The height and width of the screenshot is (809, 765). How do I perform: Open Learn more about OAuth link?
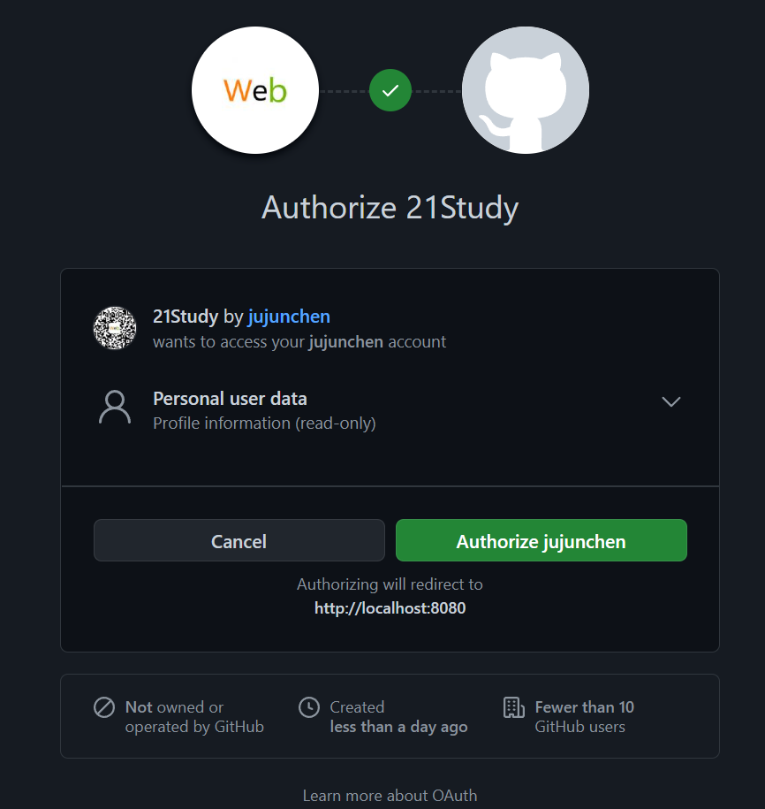tap(390, 796)
